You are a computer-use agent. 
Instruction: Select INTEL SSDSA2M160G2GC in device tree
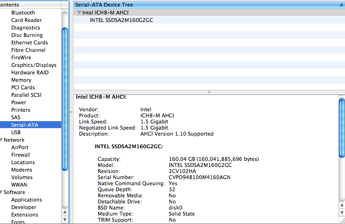point(121,20)
